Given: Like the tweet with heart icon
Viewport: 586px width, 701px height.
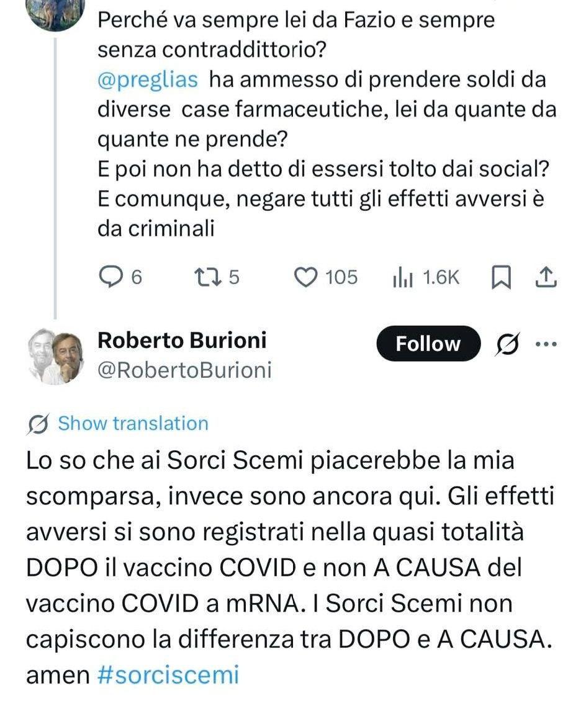Looking at the screenshot, I should click(x=305, y=277).
